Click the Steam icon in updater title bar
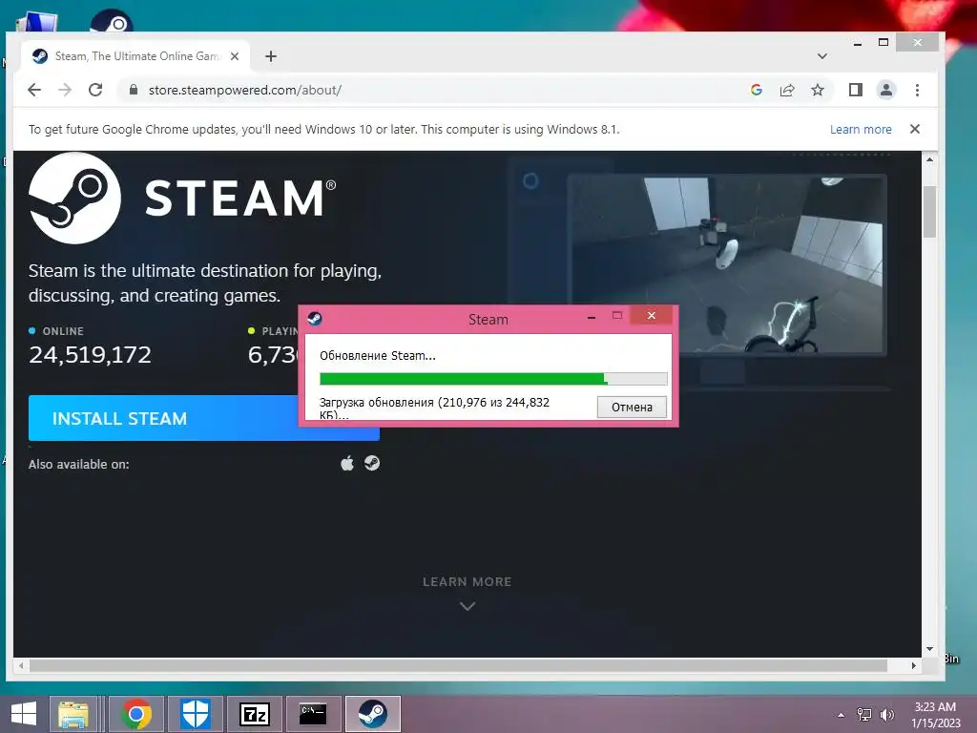Image resolution: width=977 pixels, height=733 pixels. pyautogui.click(x=315, y=319)
